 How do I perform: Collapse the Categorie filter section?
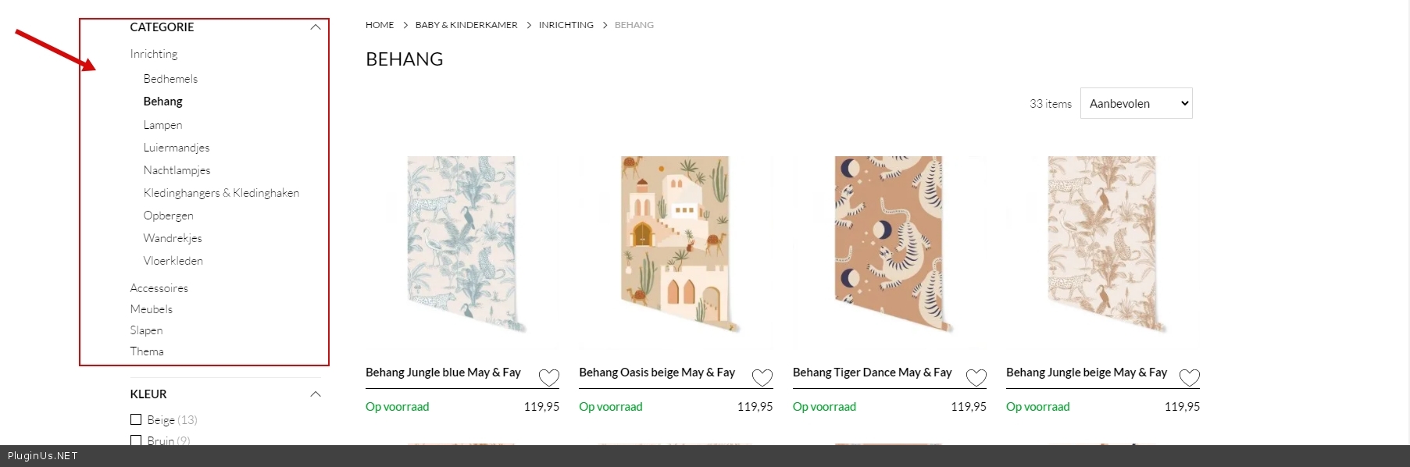[316, 27]
